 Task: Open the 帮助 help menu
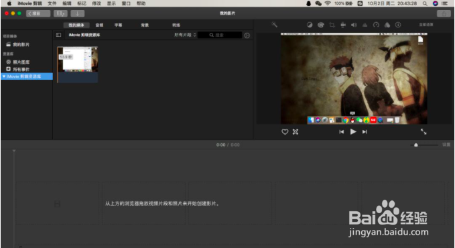tap(141, 3)
